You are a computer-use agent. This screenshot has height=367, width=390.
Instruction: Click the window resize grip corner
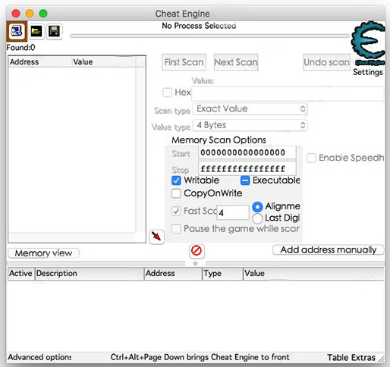point(381,359)
